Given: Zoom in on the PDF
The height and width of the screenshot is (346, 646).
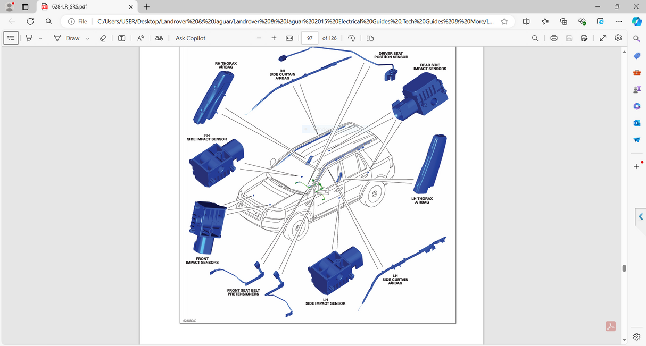Looking at the screenshot, I should [274, 38].
